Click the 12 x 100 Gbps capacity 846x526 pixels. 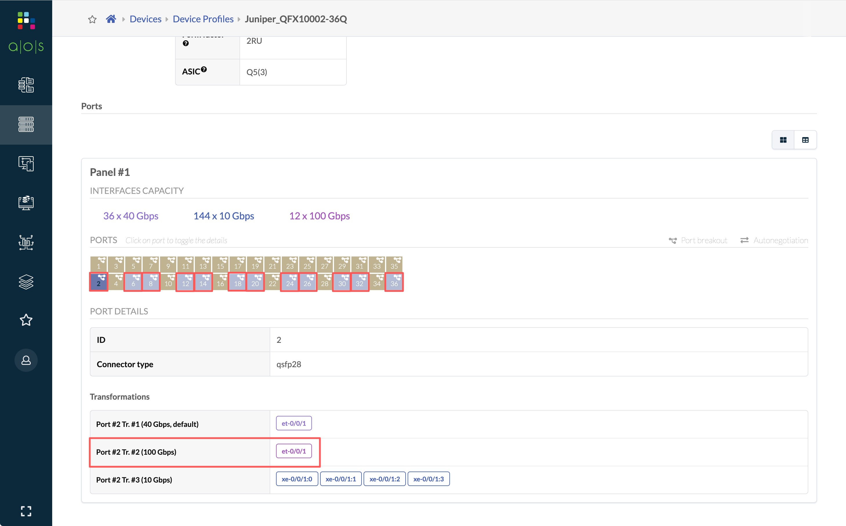pos(319,216)
